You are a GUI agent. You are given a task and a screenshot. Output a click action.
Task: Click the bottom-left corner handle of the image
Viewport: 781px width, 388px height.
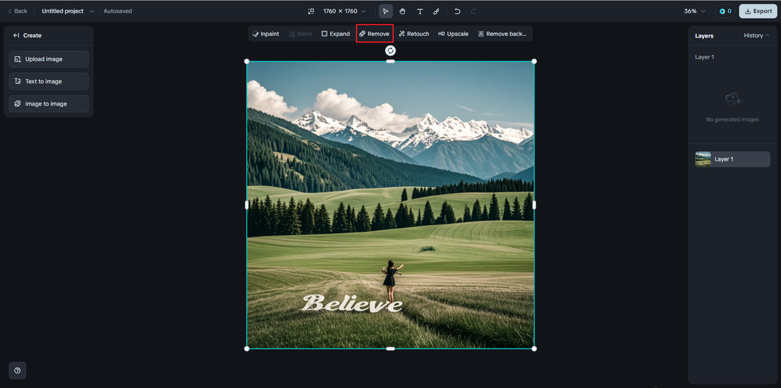[x=247, y=348]
